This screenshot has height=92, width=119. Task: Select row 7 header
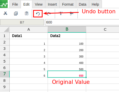[x=5, y=74]
